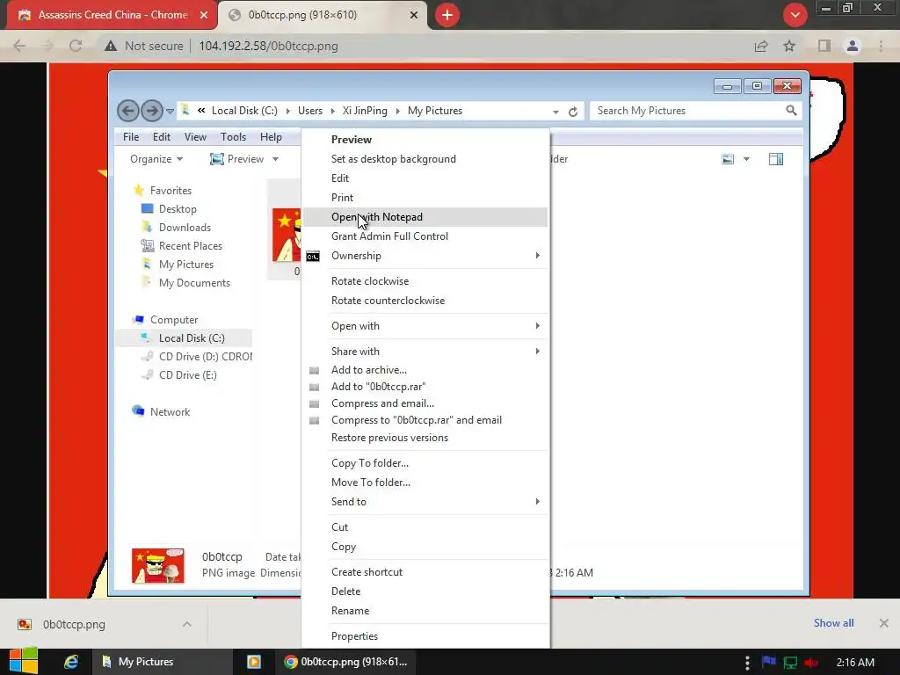
Task: Open new Chrome tab with plus button
Action: pyautogui.click(x=447, y=15)
